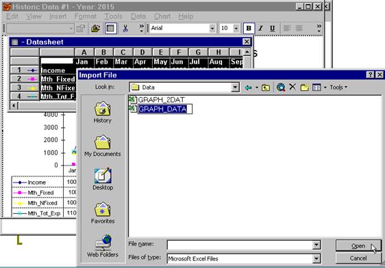Select the Desktop place icon
This screenshot has height=268, width=385.
103,179
